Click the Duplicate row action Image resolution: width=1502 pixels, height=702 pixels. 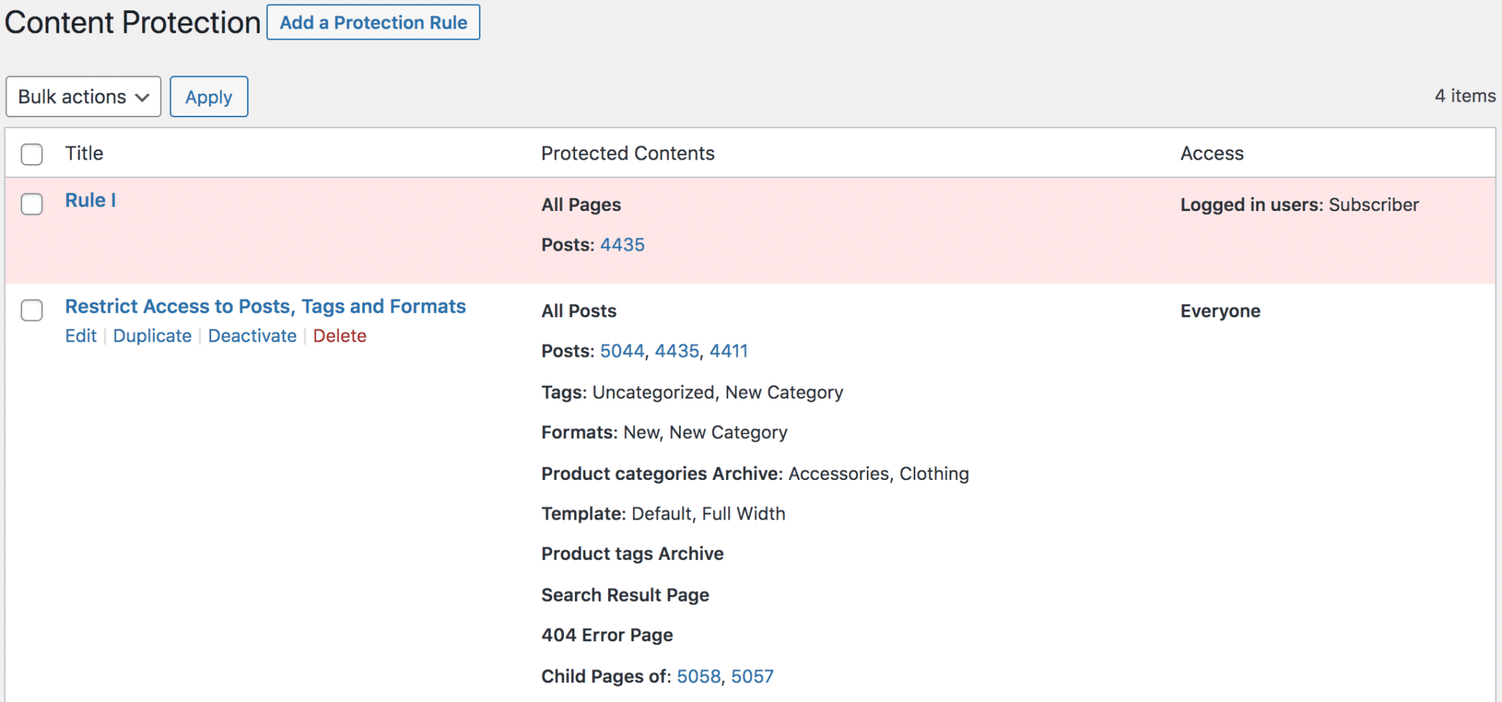[x=152, y=336]
